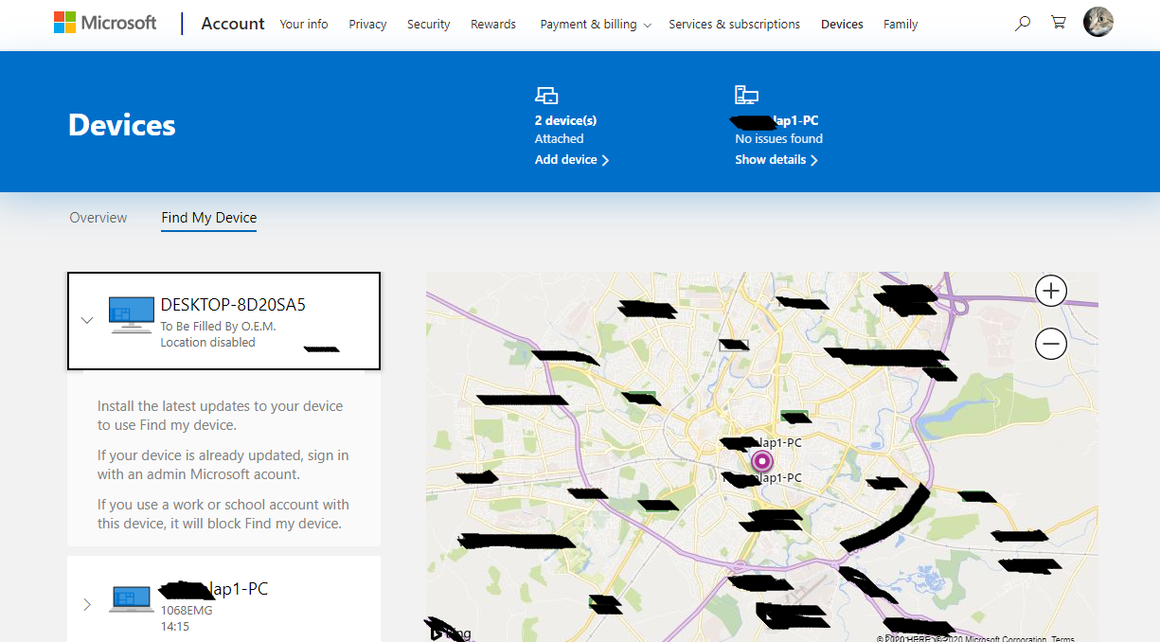Open the Rewards page
Viewport: 1160px width, 642px height.
pos(495,25)
